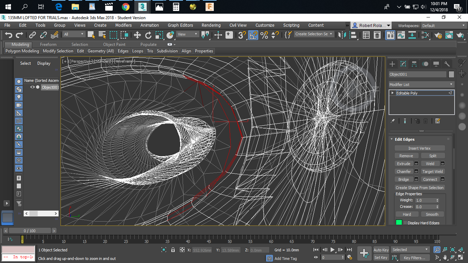Screen dimensions: 468x263
Task: Switch to the Hierarchy command panel
Action: pyautogui.click(x=414, y=64)
